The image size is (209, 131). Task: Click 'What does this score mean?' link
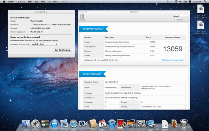173,60
